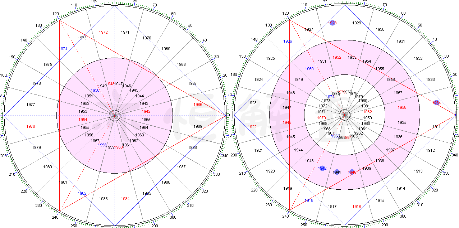The height and width of the screenshot is (228, 459).
Task: Select the year label 1912
Action: (x=431, y=150)
